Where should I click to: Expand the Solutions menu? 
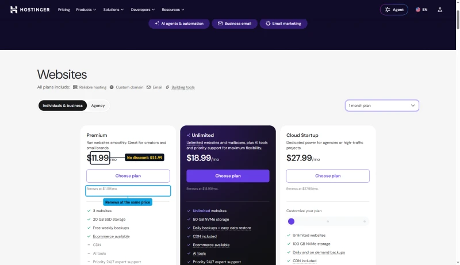point(113,10)
